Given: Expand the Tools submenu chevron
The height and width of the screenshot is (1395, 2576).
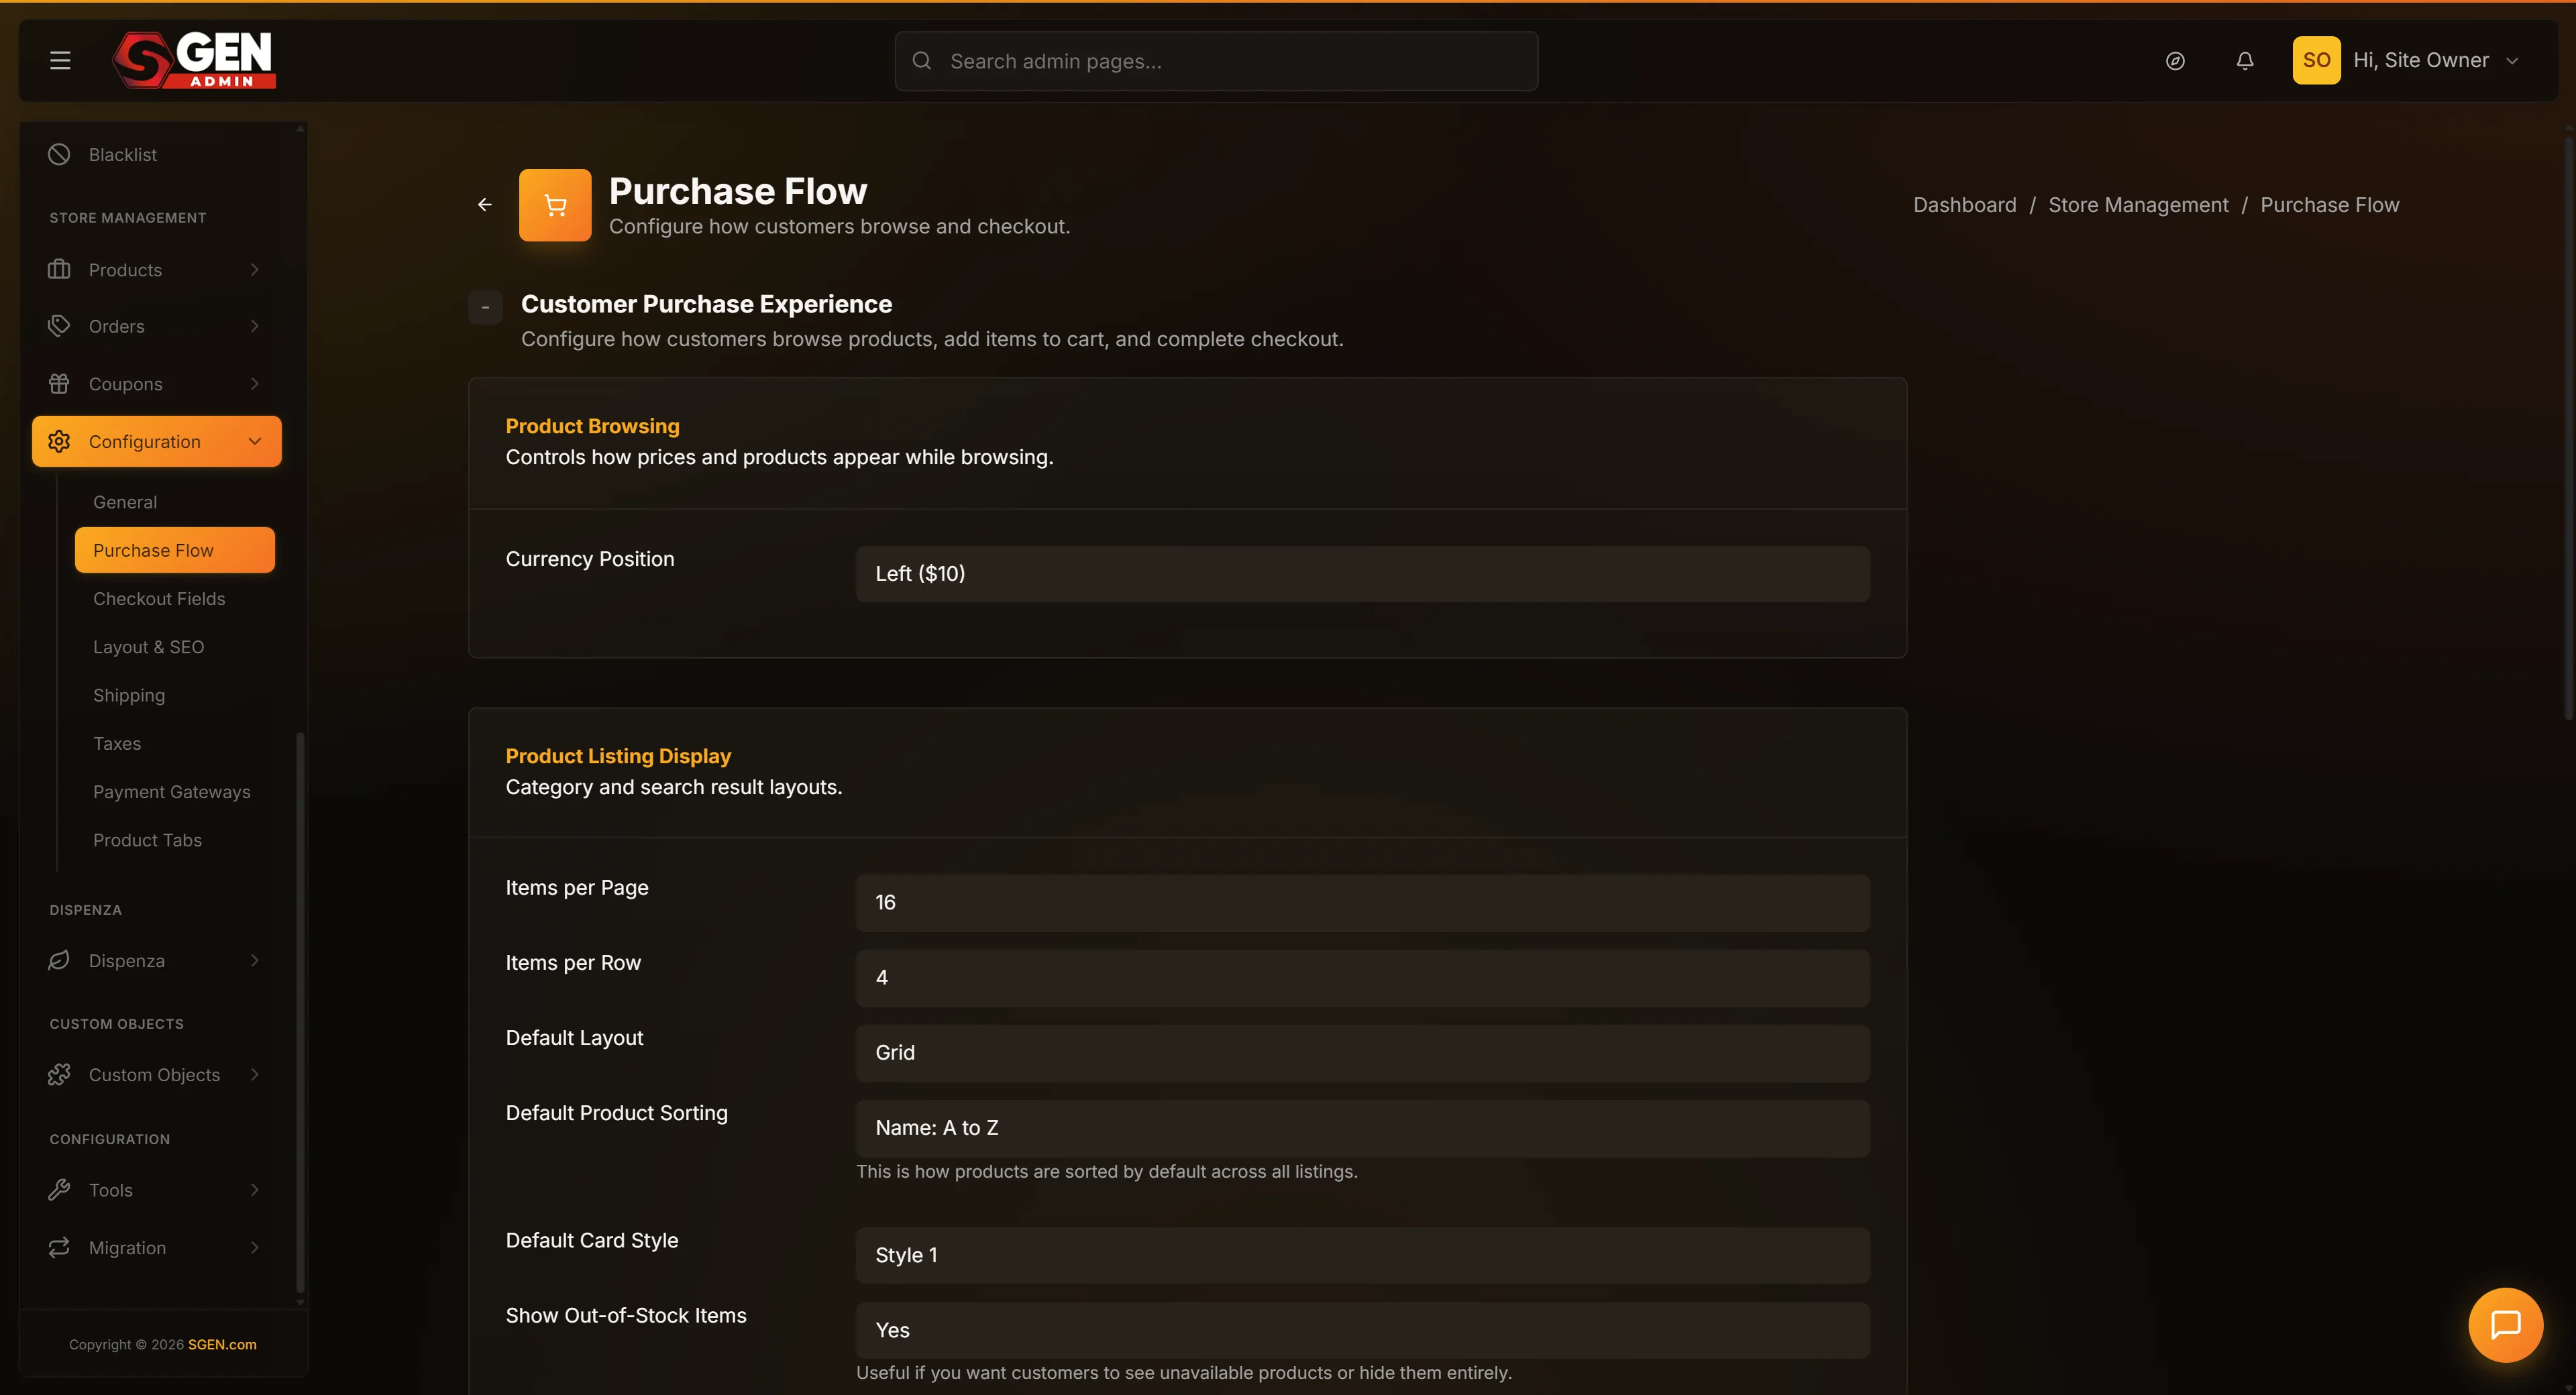Looking at the screenshot, I should [255, 1189].
